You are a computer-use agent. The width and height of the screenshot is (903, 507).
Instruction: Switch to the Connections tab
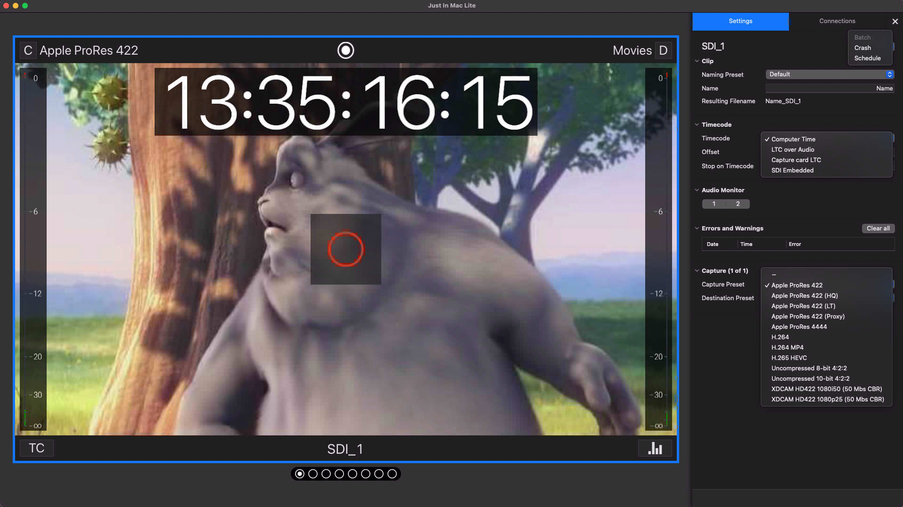837,21
